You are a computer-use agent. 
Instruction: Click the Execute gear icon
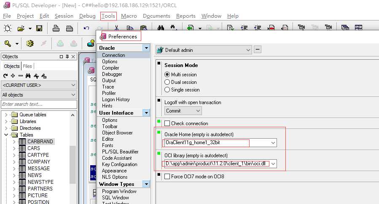30,43
